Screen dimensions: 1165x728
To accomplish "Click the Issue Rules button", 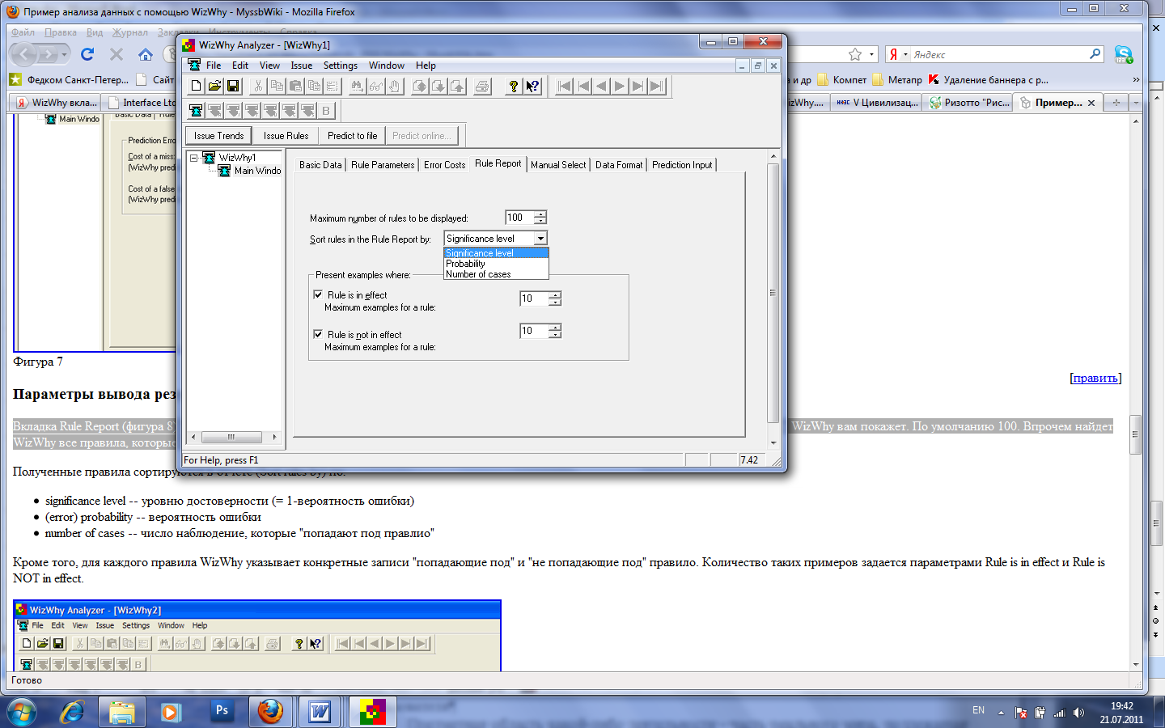I will [286, 136].
